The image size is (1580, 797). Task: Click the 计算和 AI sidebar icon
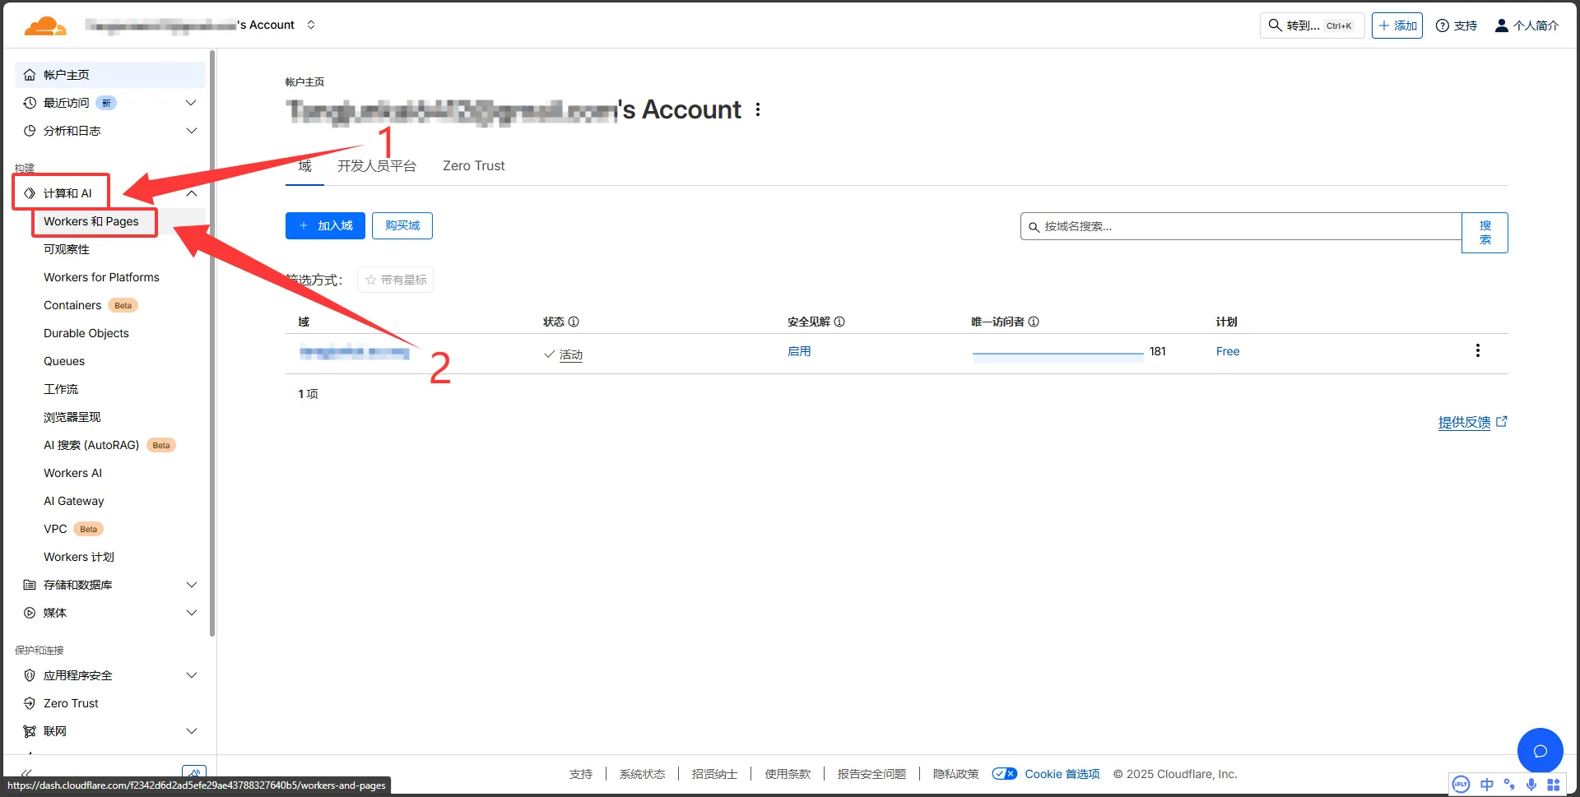click(30, 193)
